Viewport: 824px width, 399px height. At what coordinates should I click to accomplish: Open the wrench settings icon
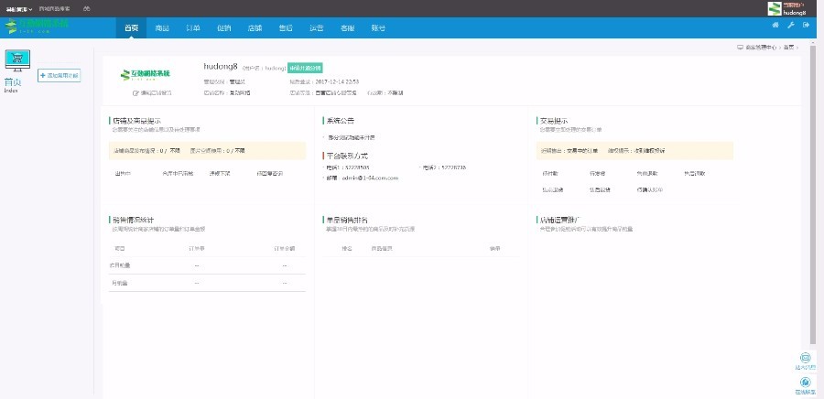point(790,26)
